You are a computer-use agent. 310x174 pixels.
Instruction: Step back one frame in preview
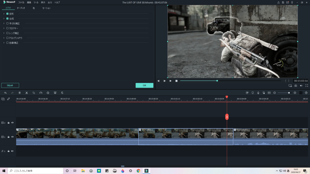coord(158,81)
